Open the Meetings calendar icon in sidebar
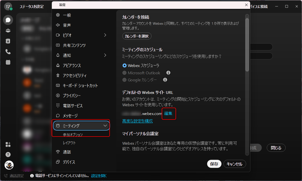This screenshot has height=181, width=302. [8, 62]
